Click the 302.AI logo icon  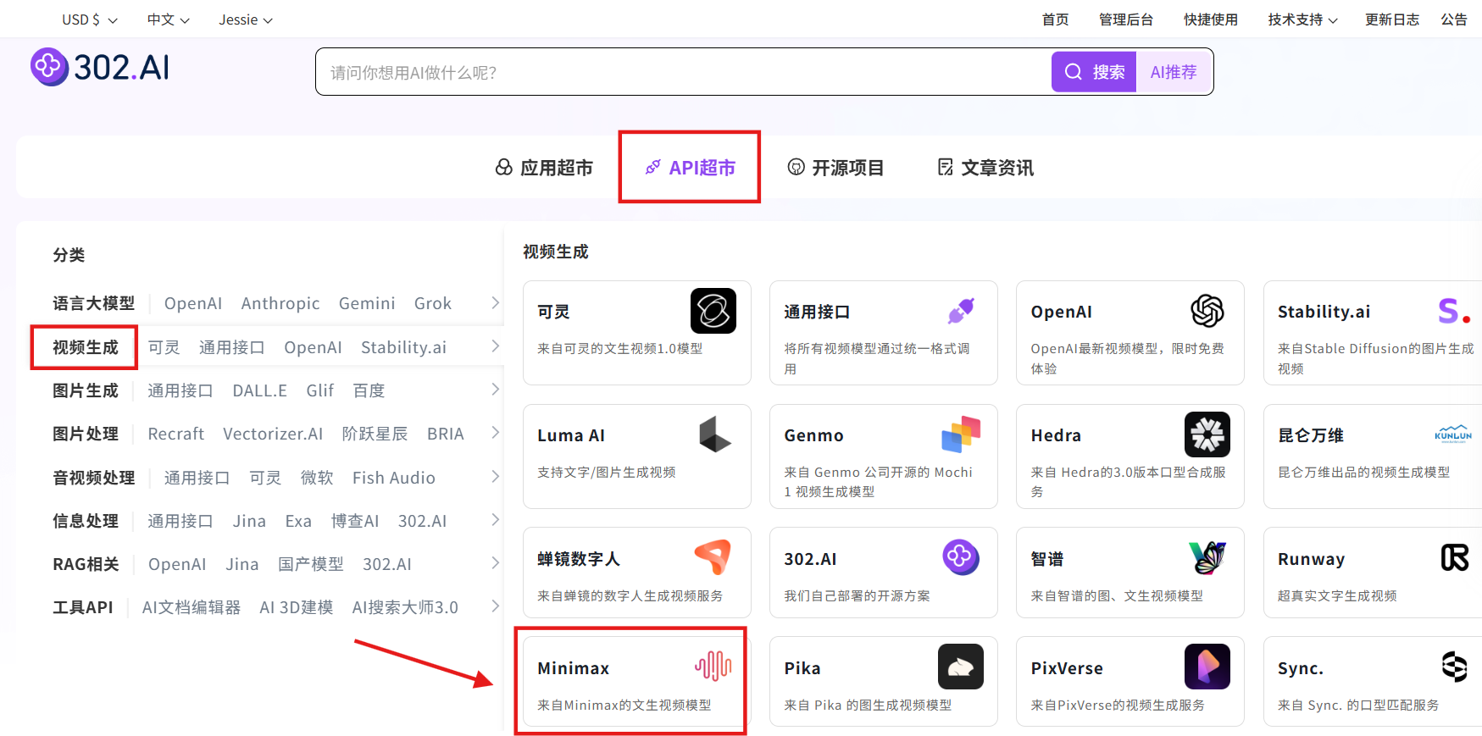click(49, 67)
